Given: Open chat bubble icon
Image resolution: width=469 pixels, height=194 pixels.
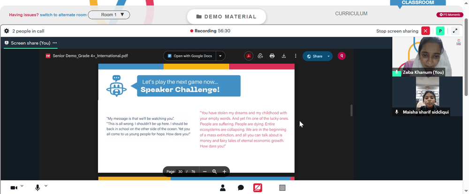Looking at the screenshot, I should (241, 188).
